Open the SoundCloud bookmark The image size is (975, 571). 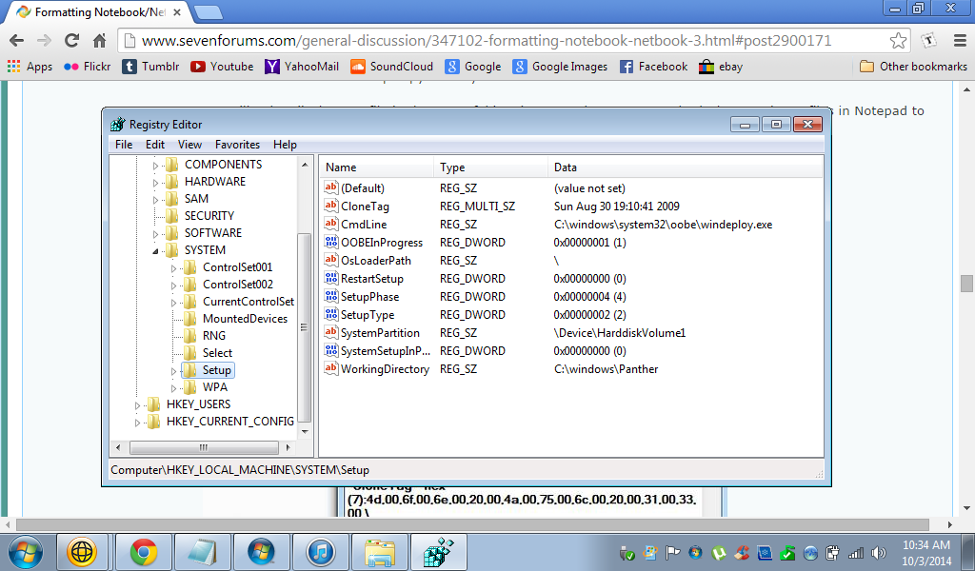[391, 67]
